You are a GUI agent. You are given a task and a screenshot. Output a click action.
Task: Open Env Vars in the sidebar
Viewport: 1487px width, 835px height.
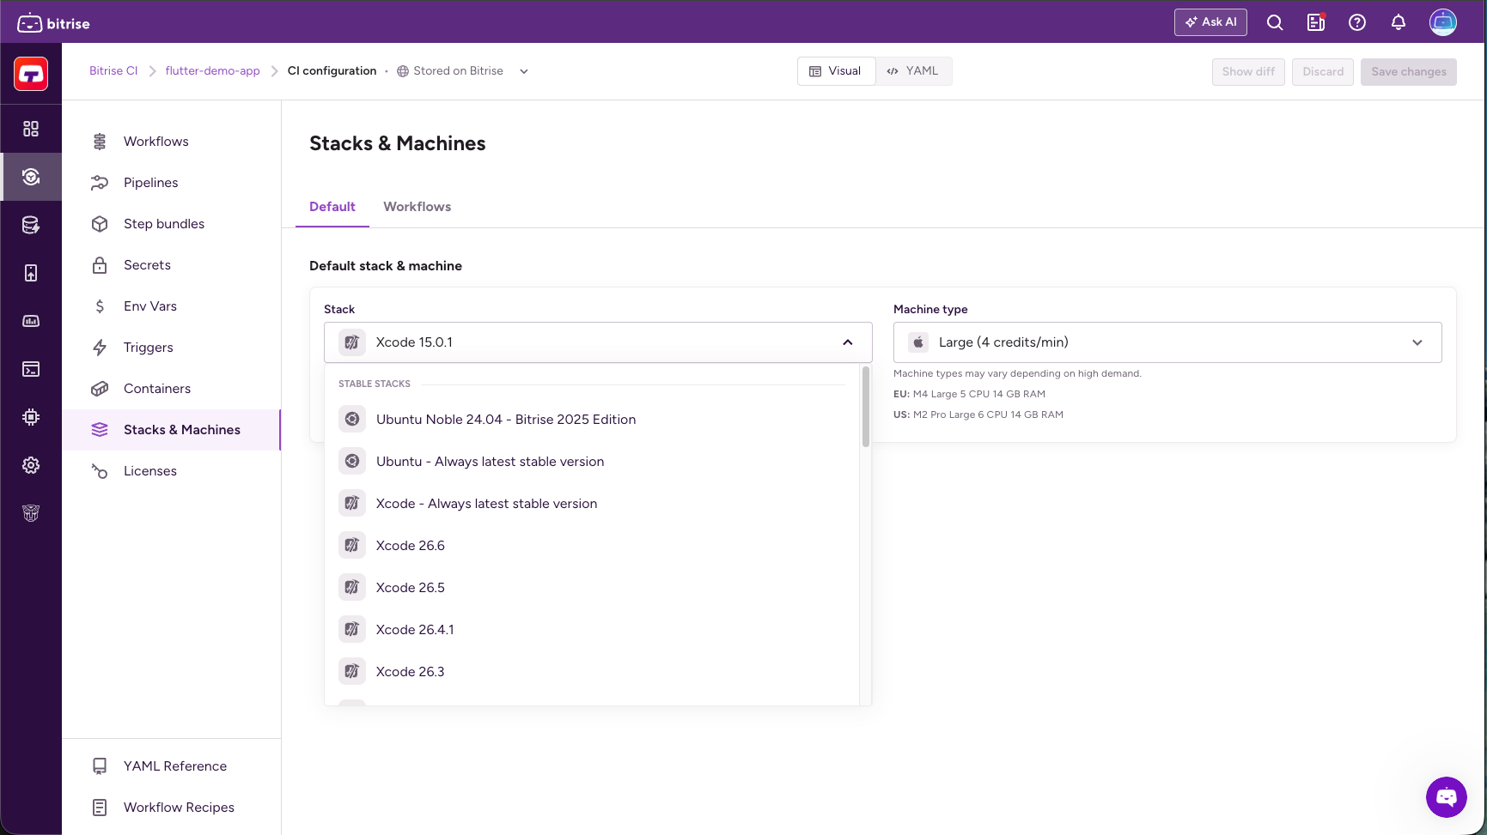[x=172, y=306]
